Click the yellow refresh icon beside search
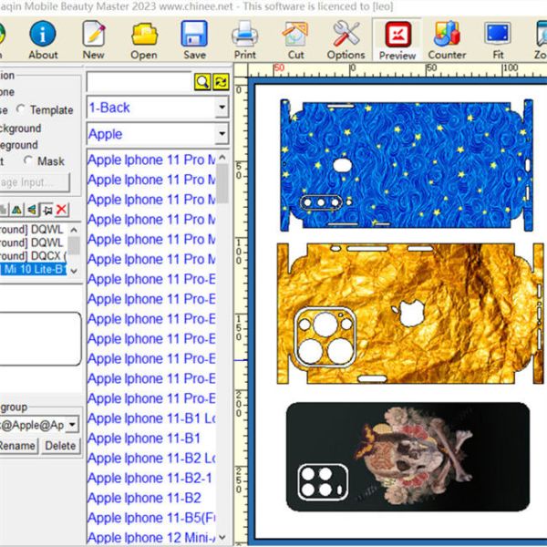 pos(220,83)
